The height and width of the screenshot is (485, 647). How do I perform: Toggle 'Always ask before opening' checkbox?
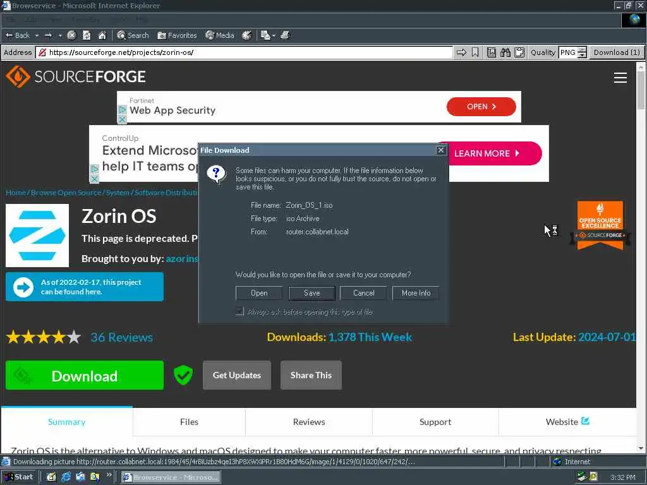[x=239, y=311]
